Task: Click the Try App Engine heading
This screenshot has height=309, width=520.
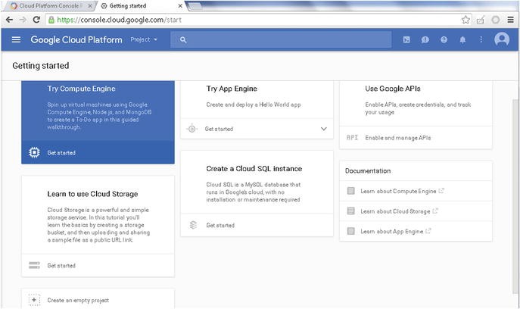Action: coord(232,89)
